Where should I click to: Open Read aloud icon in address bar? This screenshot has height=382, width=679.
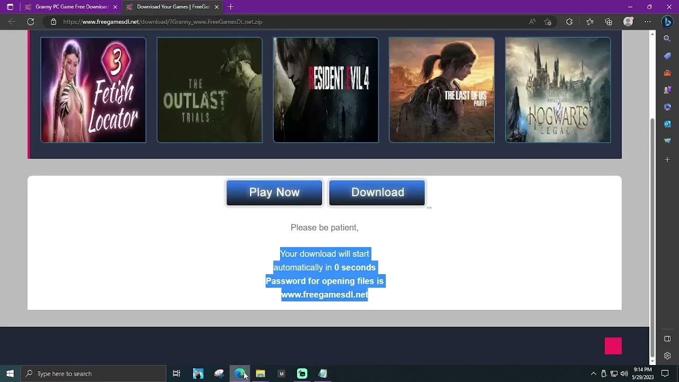pos(532,22)
